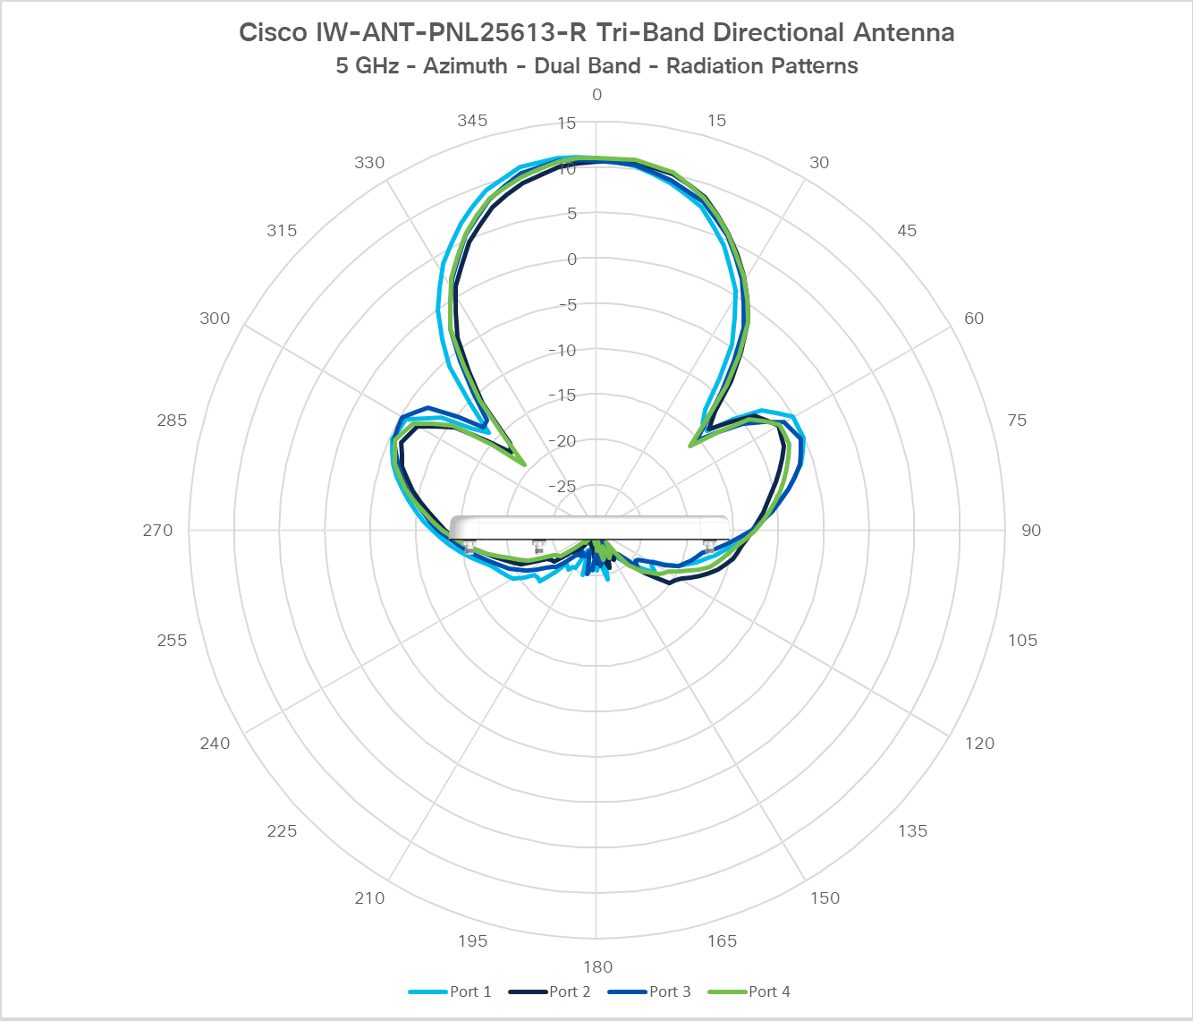Click the radial axis label -15

(563, 396)
